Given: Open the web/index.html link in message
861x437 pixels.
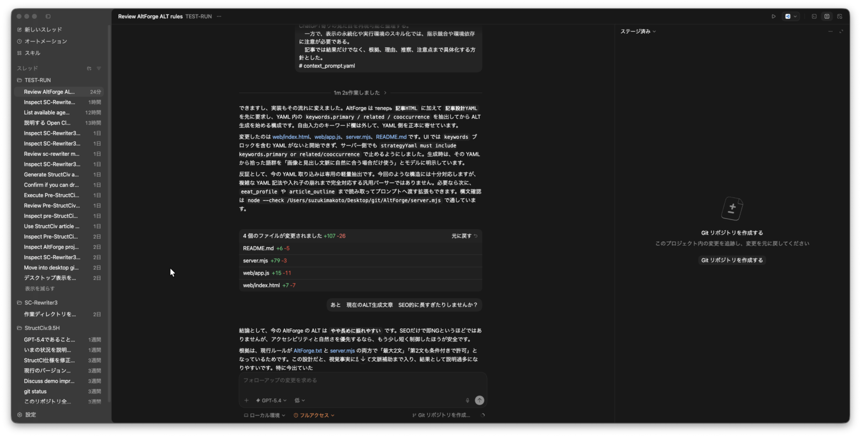Looking at the screenshot, I should (x=291, y=137).
